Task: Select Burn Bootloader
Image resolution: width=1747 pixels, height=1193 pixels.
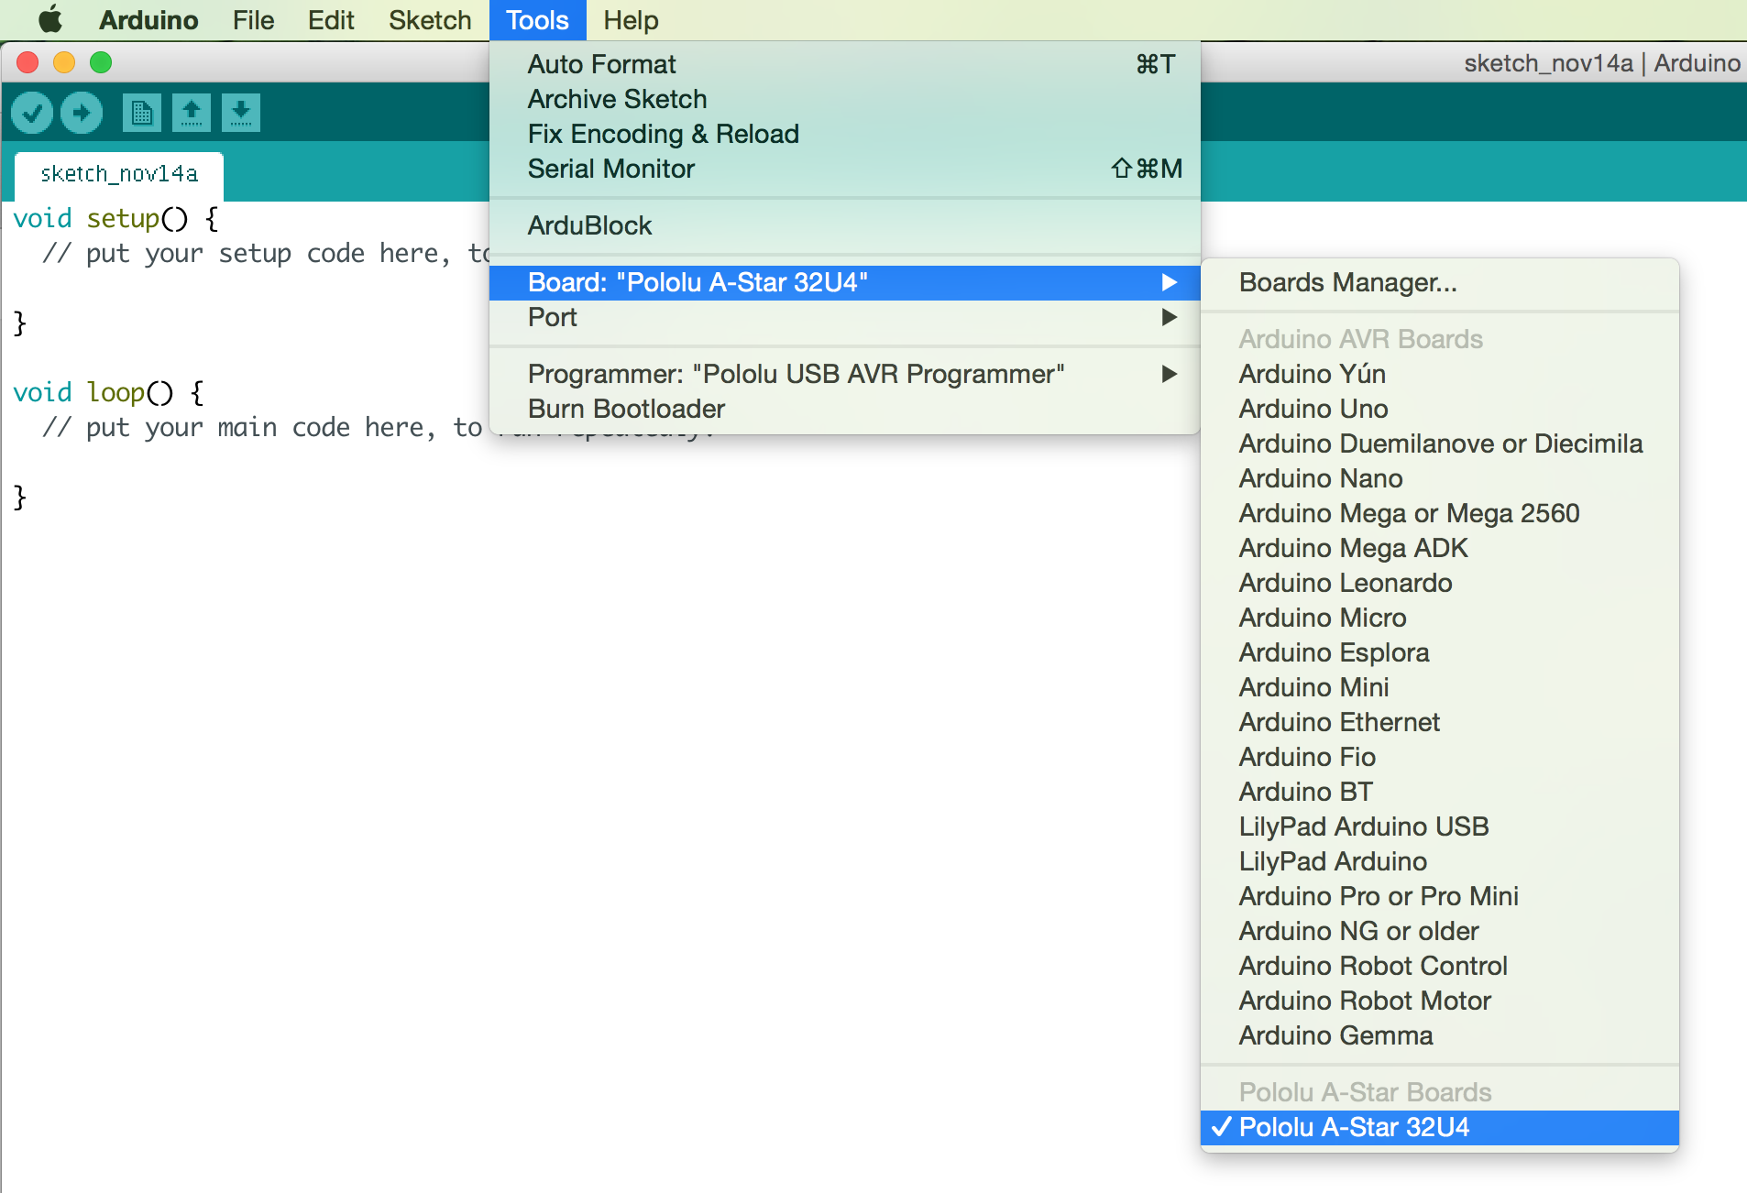Action: (x=845, y=409)
